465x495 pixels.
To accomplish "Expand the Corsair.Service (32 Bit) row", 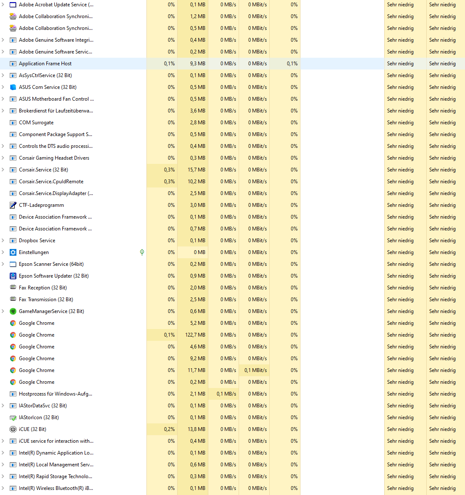I will [3, 170].
